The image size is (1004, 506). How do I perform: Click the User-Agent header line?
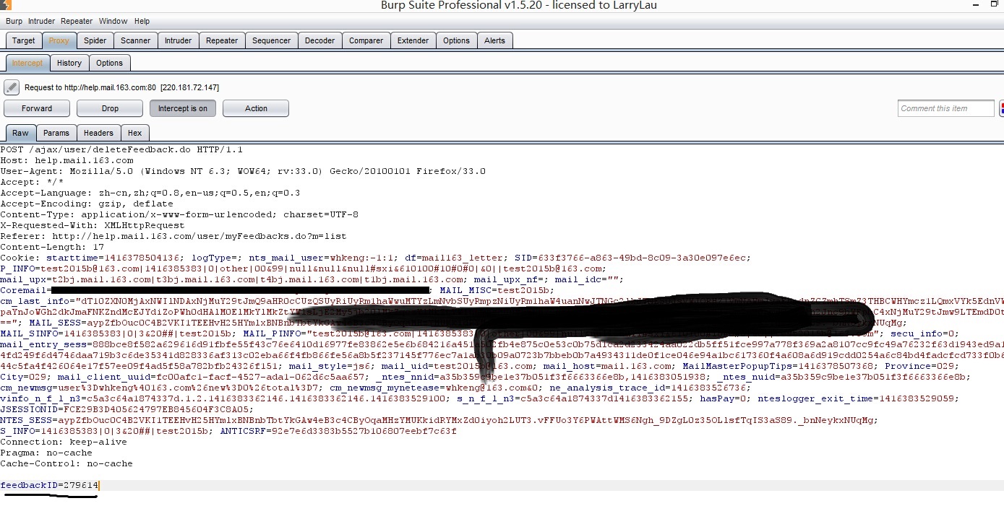pyautogui.click(x=243, y=171)
